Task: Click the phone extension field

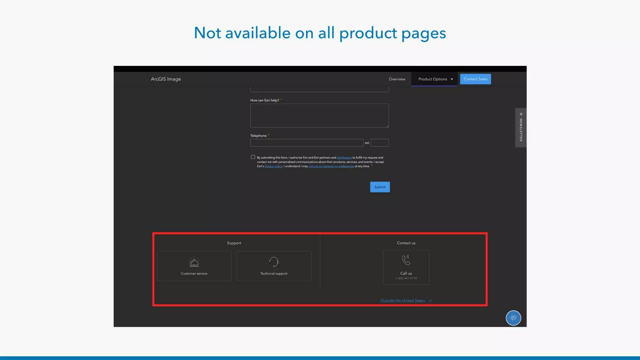Action: [x=379, y=143]
